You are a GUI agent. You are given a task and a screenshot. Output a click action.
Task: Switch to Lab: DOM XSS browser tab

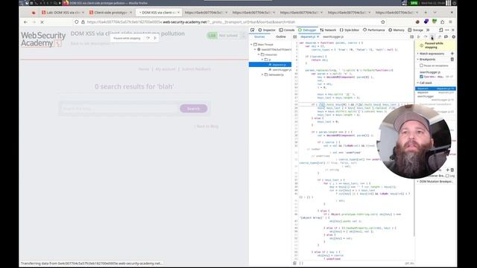coord(63,13)
